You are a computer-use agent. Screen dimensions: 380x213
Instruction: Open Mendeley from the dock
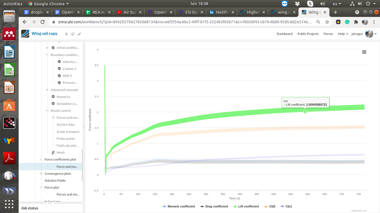9,34
